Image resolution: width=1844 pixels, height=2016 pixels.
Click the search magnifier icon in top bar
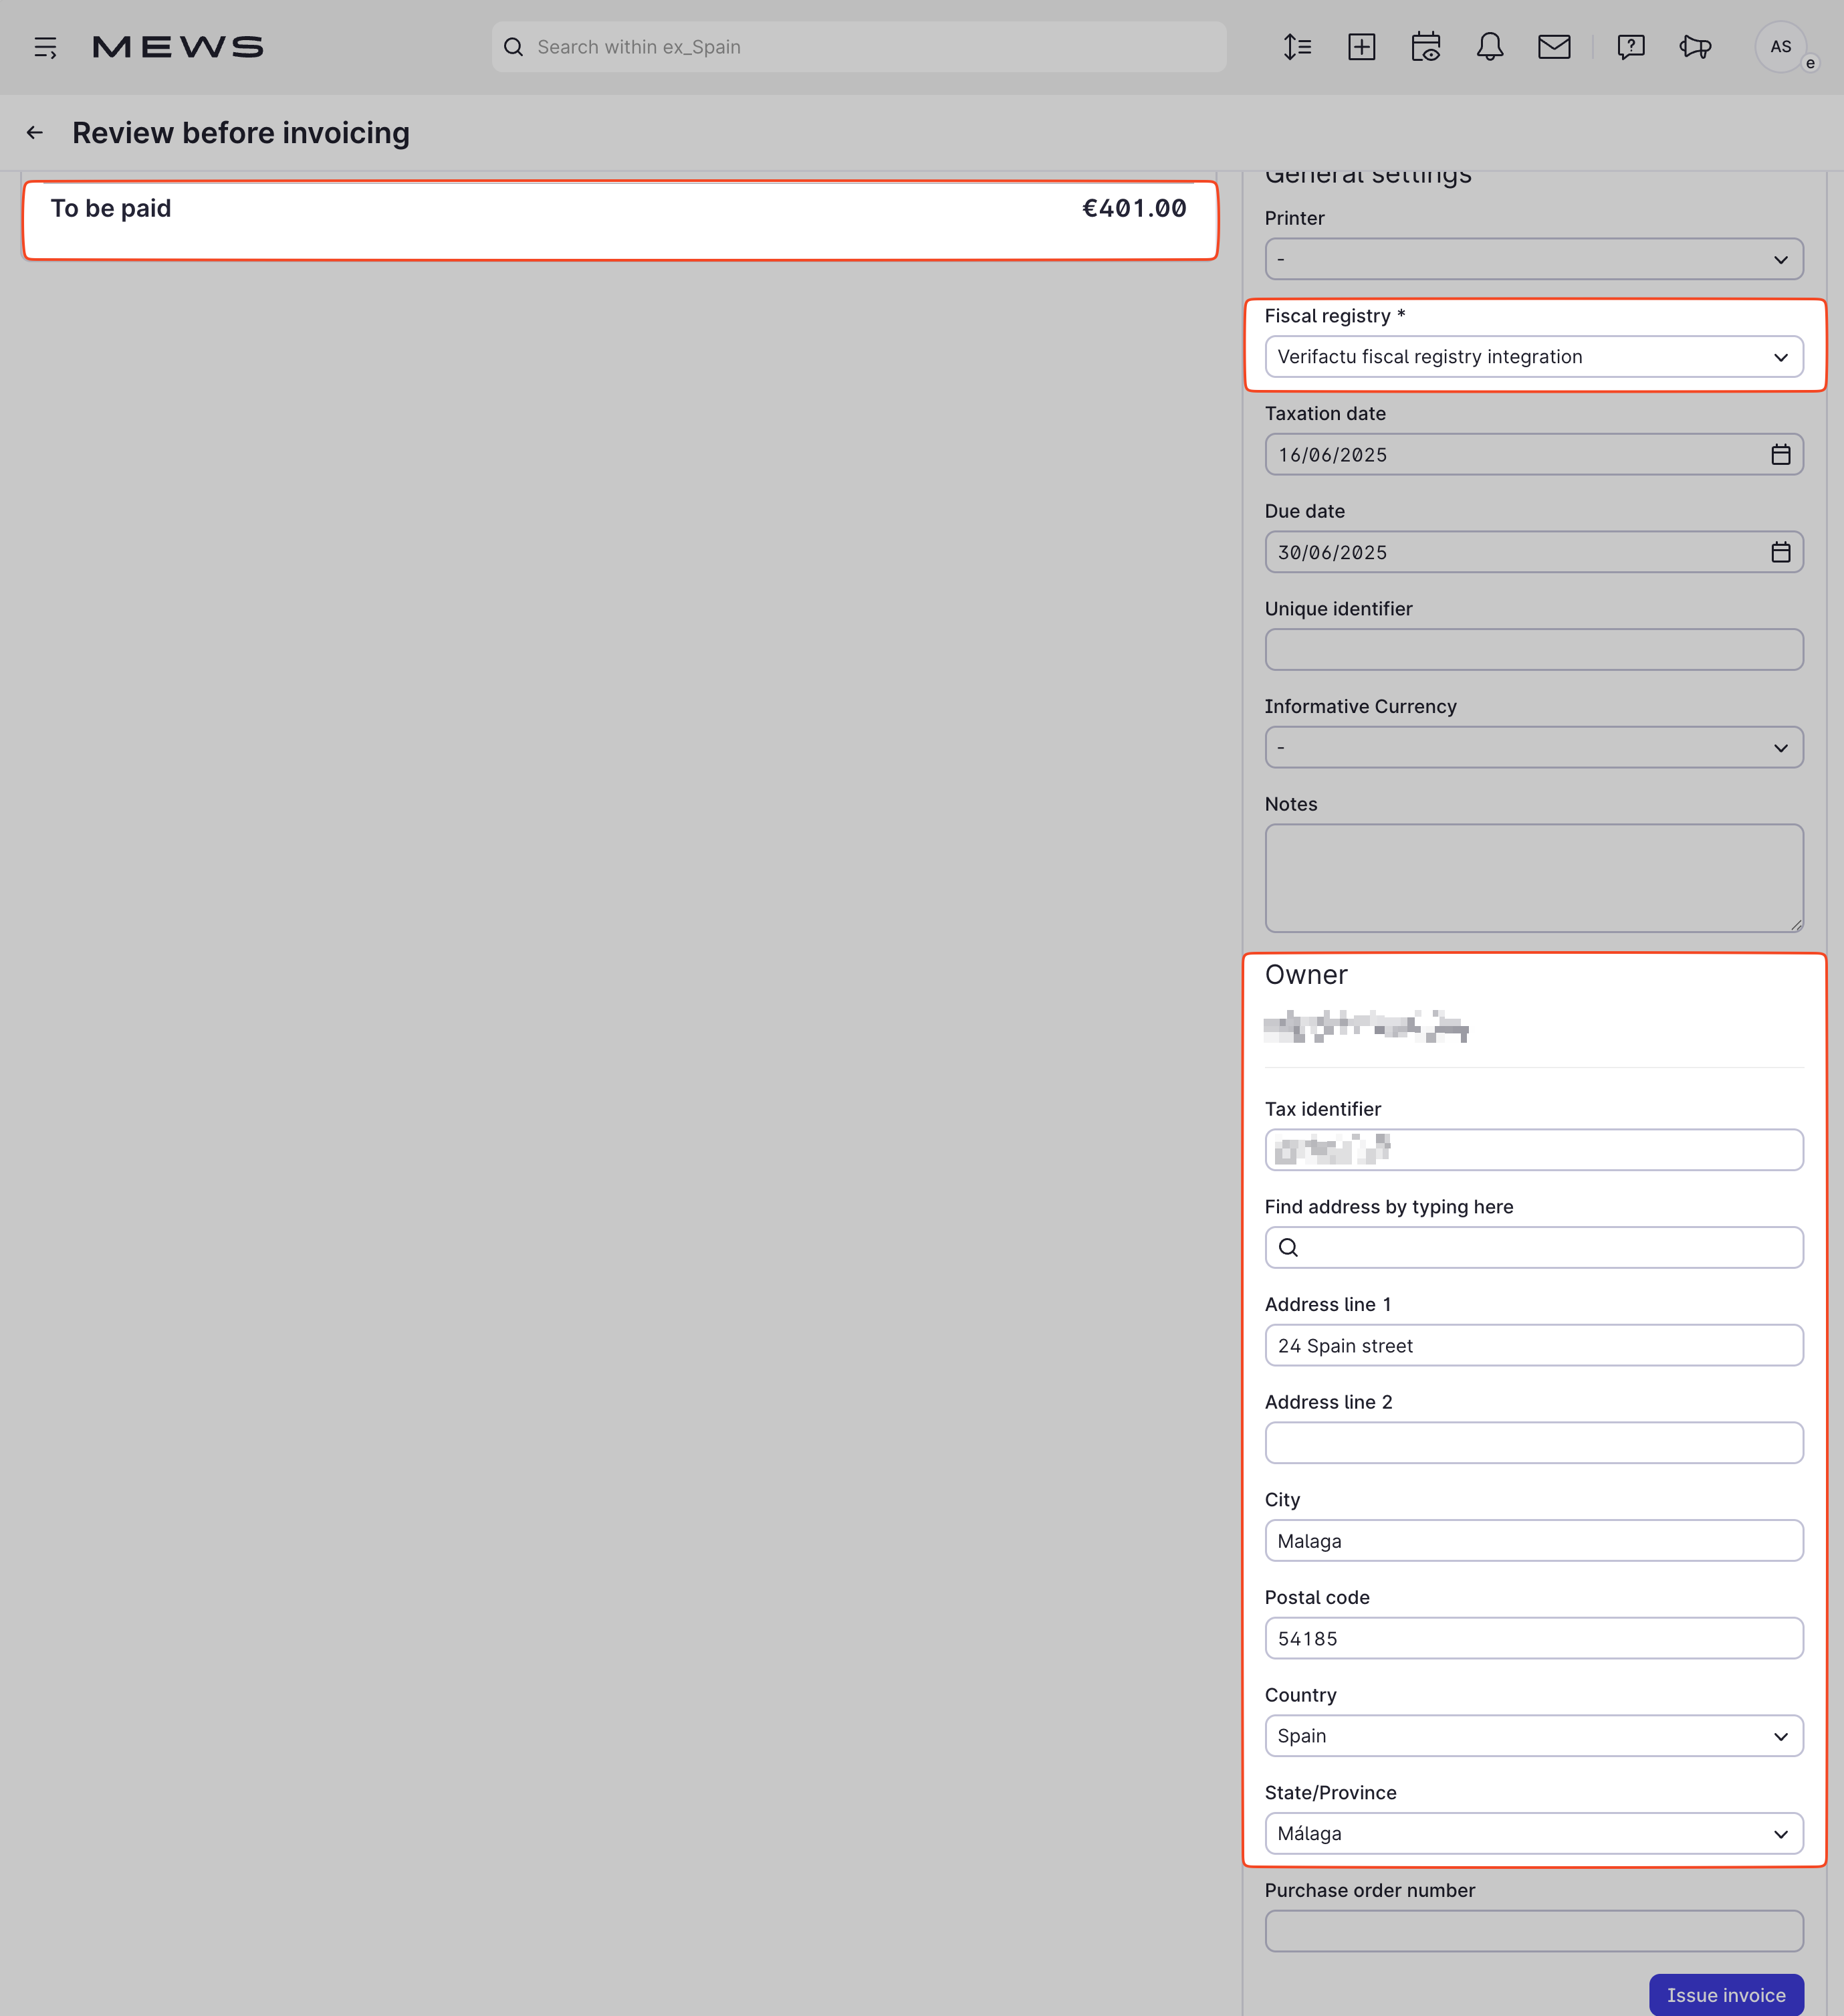pyautogui.click(x=513, y=47)
